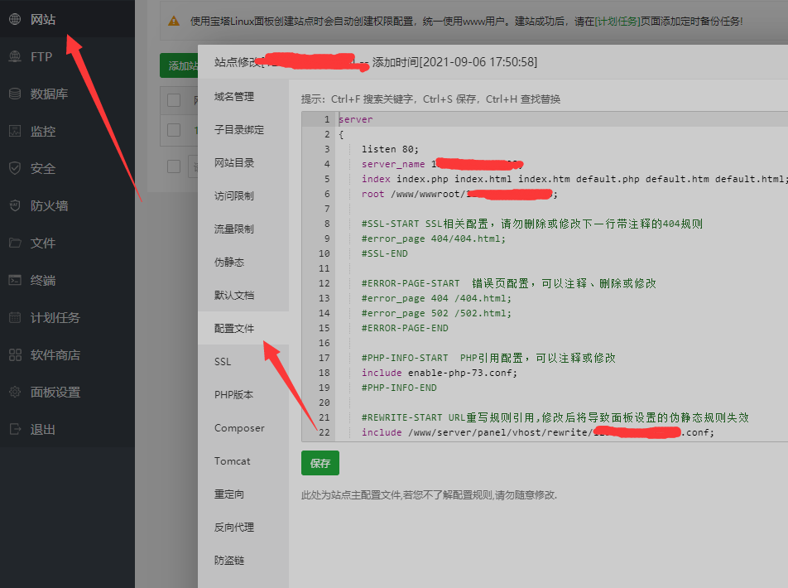This screenshot has height=588, width=788.
Task: Select the SSL tab
Action: click(223, 362)
